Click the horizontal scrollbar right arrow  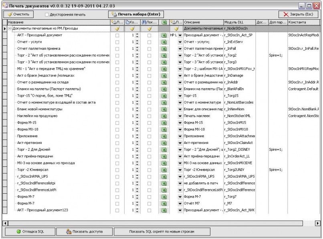[319, 223]
